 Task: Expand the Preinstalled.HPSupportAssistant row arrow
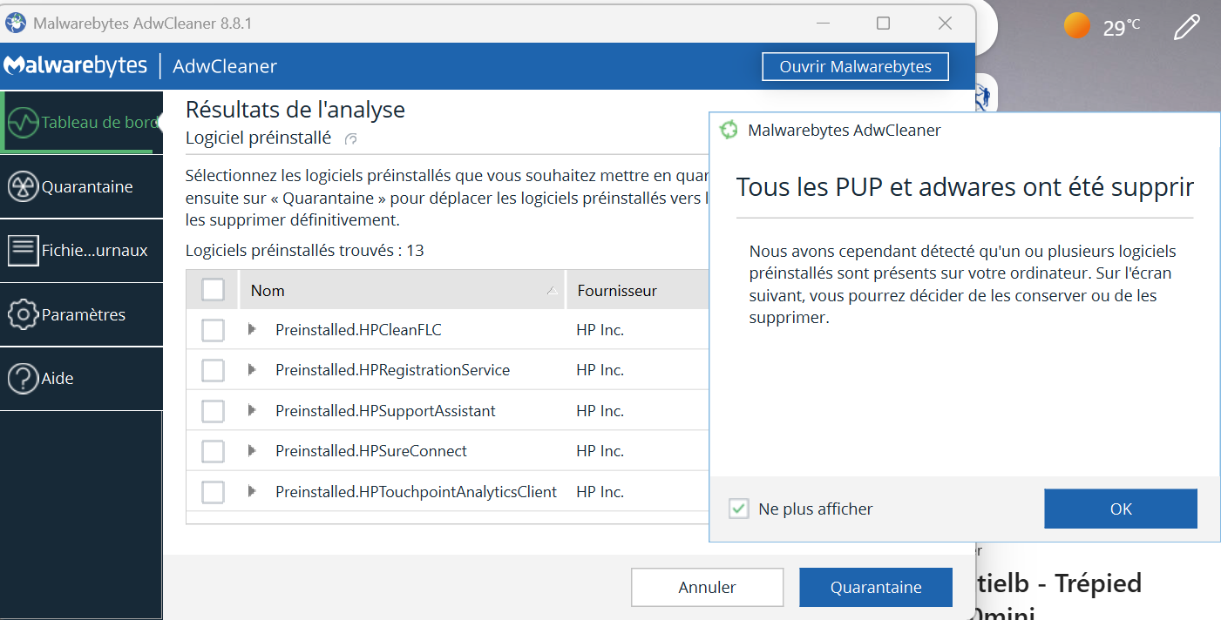pyautogui.click(x=252, y=410)
